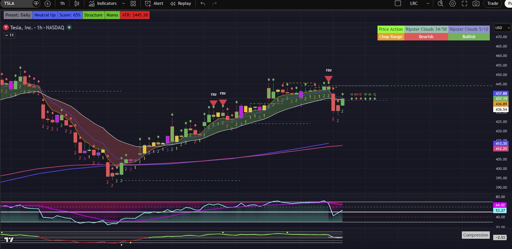Image resolution: width=512 pixels, height=249 pixels.
Task: Click the 436.54 white price label
Action: point(500,110)
